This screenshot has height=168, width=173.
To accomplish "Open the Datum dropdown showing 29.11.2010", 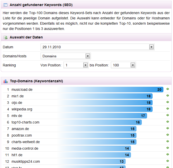I will 97,47.
